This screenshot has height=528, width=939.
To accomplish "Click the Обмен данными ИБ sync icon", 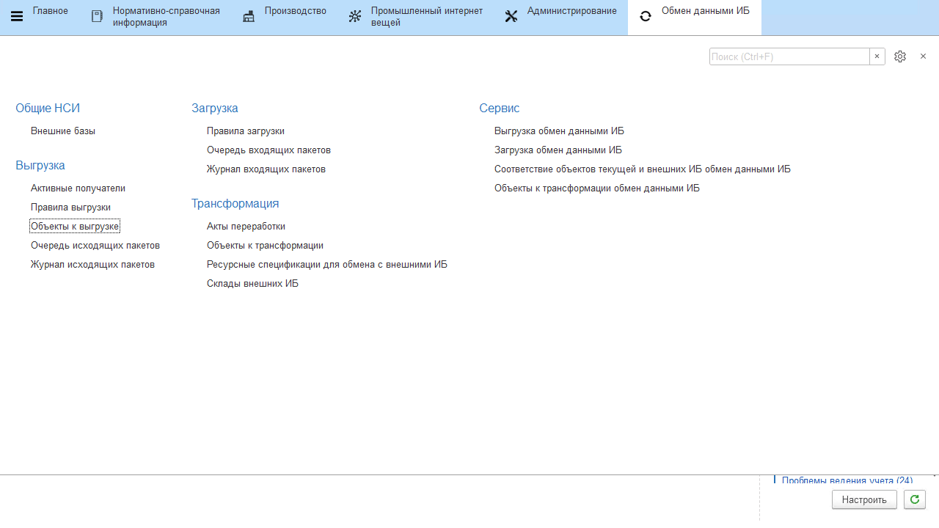I will [x=646, y=16].
